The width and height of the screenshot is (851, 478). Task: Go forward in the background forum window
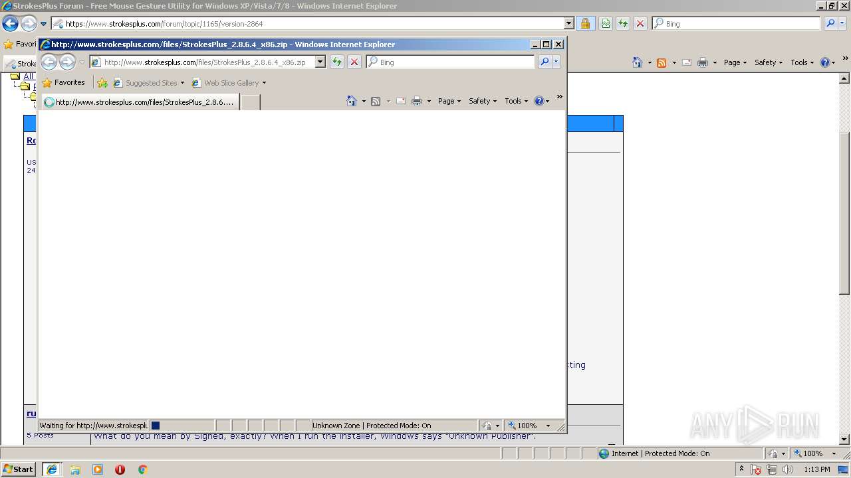(x=29, y=24)
